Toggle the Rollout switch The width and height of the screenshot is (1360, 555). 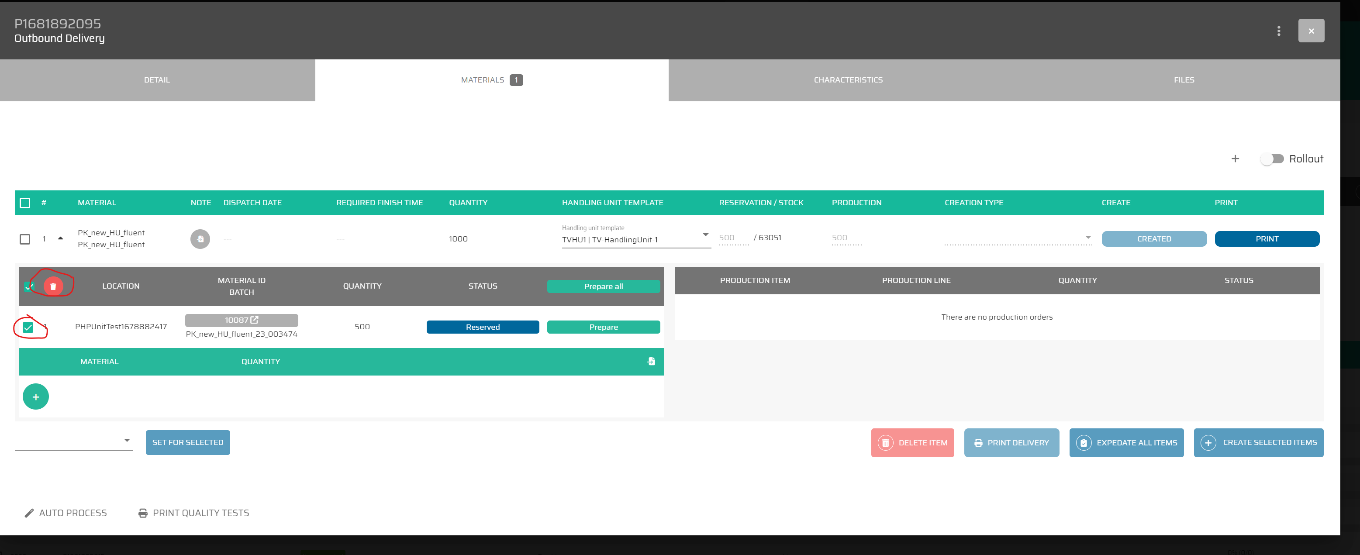(1272, 159)
